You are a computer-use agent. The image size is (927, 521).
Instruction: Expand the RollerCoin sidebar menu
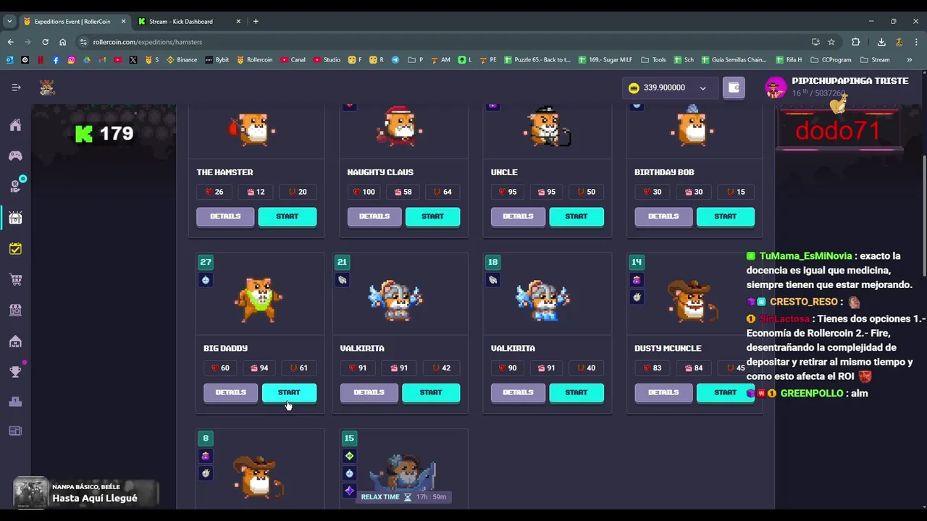point(16,88)
